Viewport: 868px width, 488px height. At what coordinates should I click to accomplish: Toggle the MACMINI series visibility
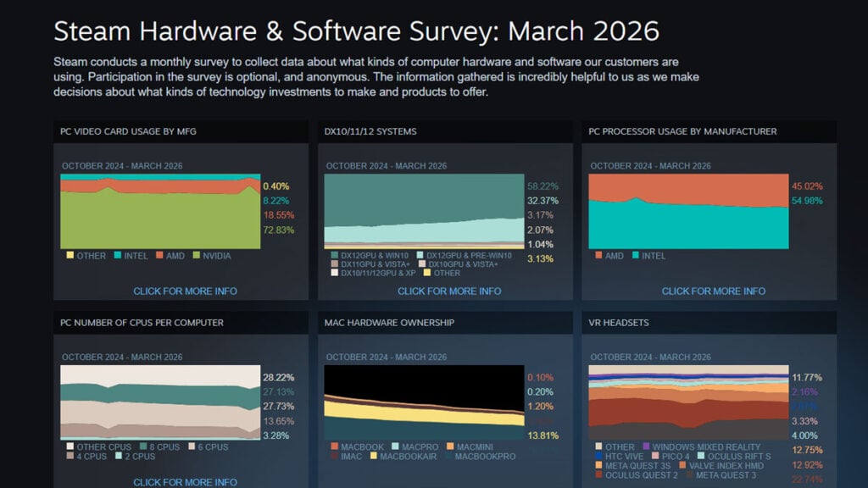[450, 446]
